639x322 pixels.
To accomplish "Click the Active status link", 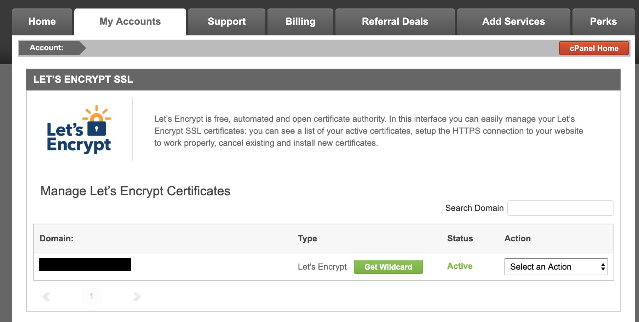I will click(x=460, y=266).
